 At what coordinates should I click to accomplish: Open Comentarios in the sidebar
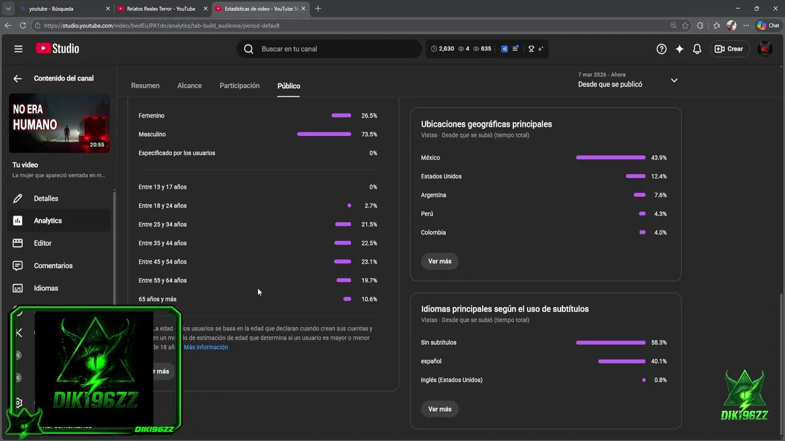pyautogui.click(x=59, y=266)
